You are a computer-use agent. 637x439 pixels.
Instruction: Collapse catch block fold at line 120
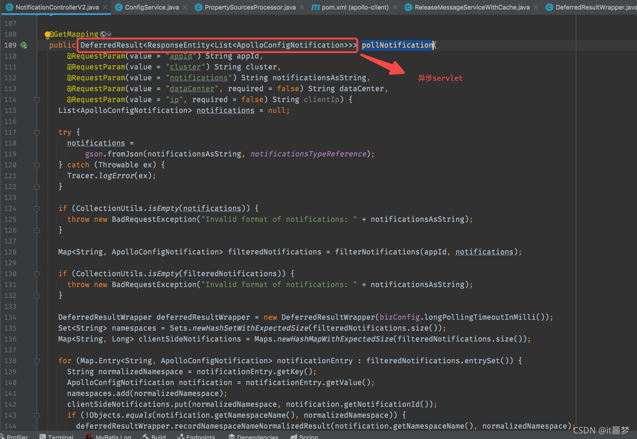click(x=37, y=165)
